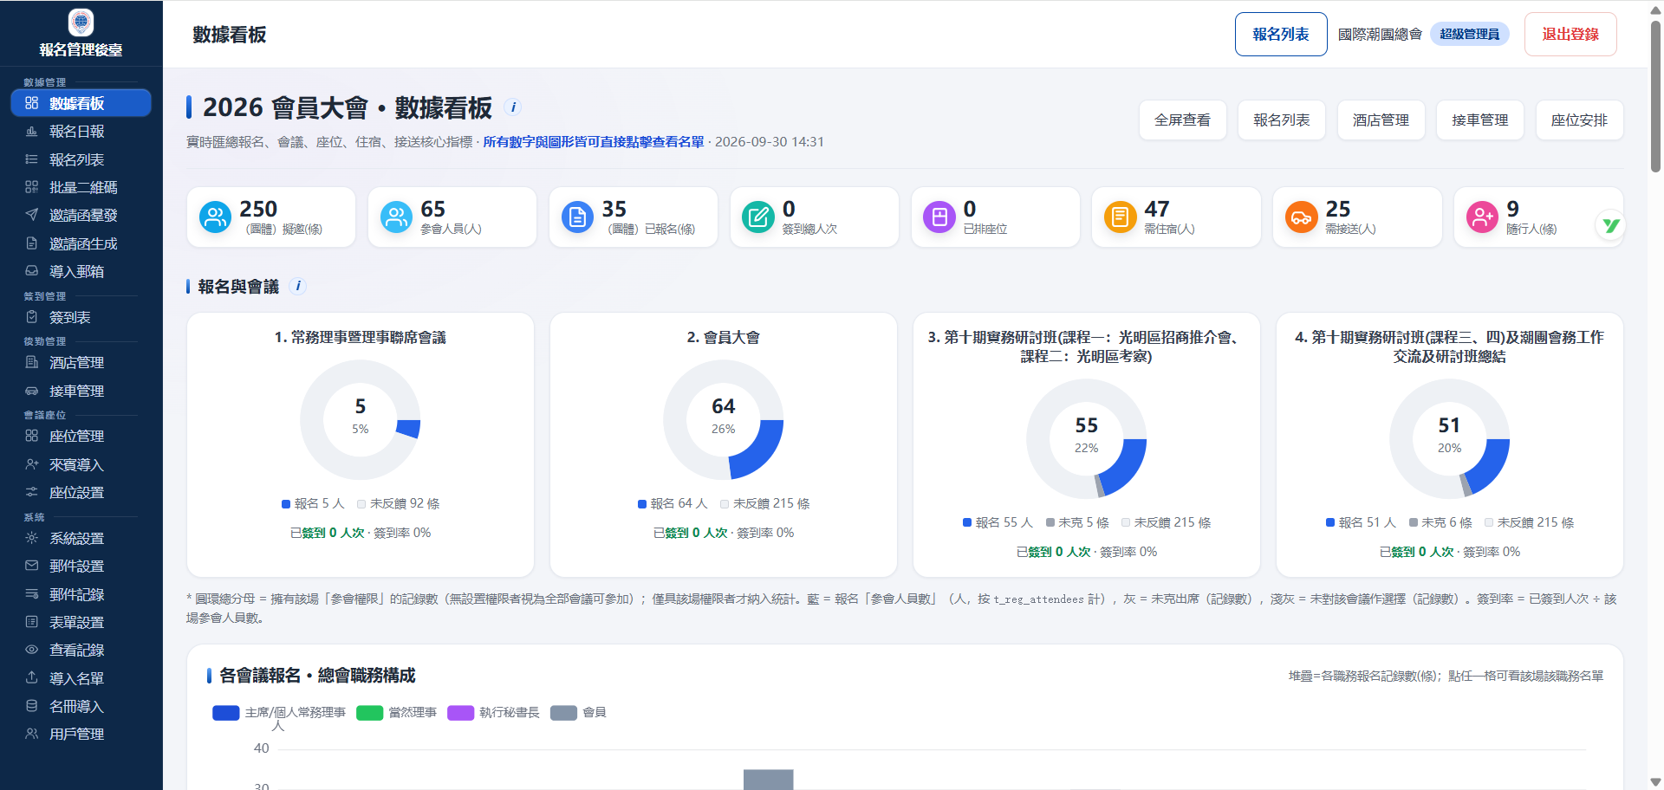Click the 名冊導入 database icon
This screenshot has height=790, width=1664.
tap(32, 706)
